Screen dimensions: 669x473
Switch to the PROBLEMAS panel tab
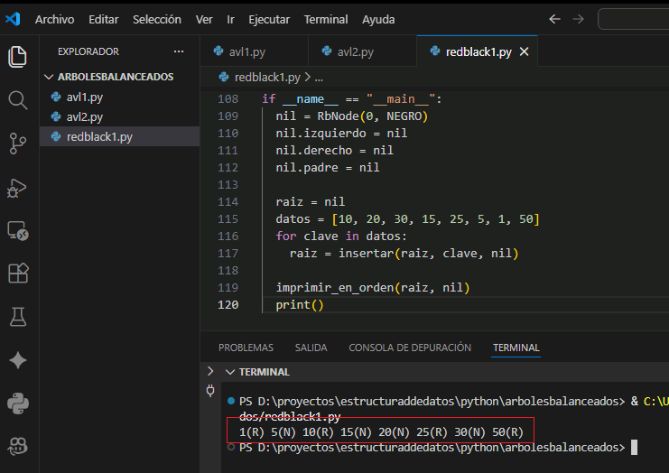246,348
